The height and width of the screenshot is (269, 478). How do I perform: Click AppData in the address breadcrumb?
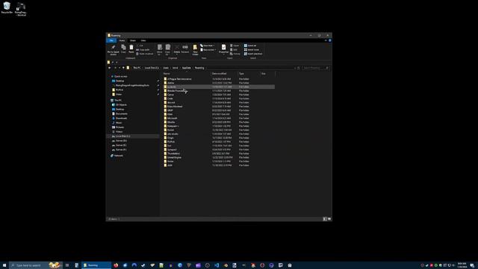click(x=187, y=68)
